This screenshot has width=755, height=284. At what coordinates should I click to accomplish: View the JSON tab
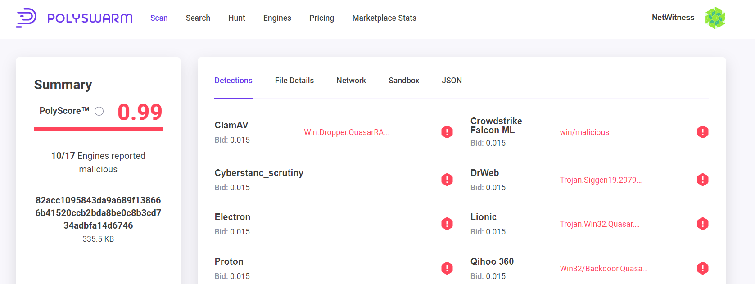452,81
